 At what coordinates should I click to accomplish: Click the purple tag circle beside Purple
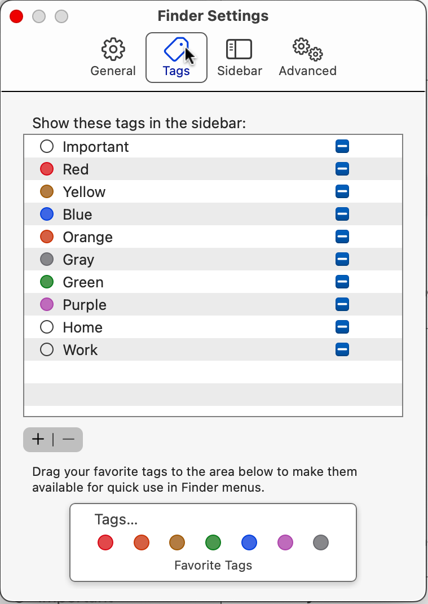pos(47,304)
